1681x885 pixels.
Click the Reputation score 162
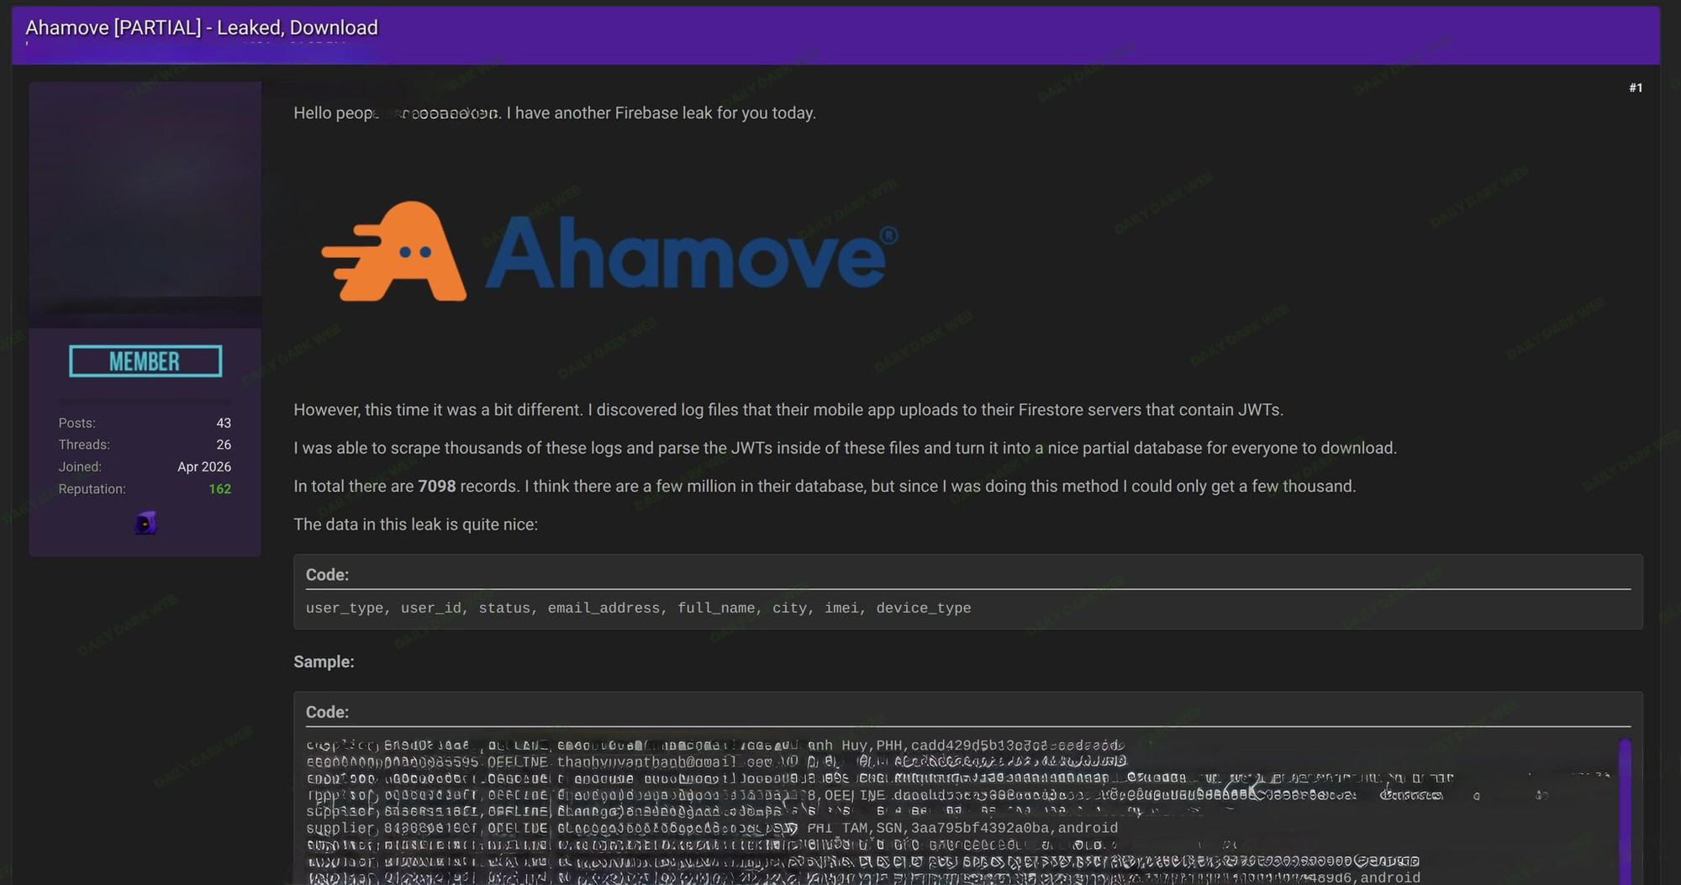[220, 489]
